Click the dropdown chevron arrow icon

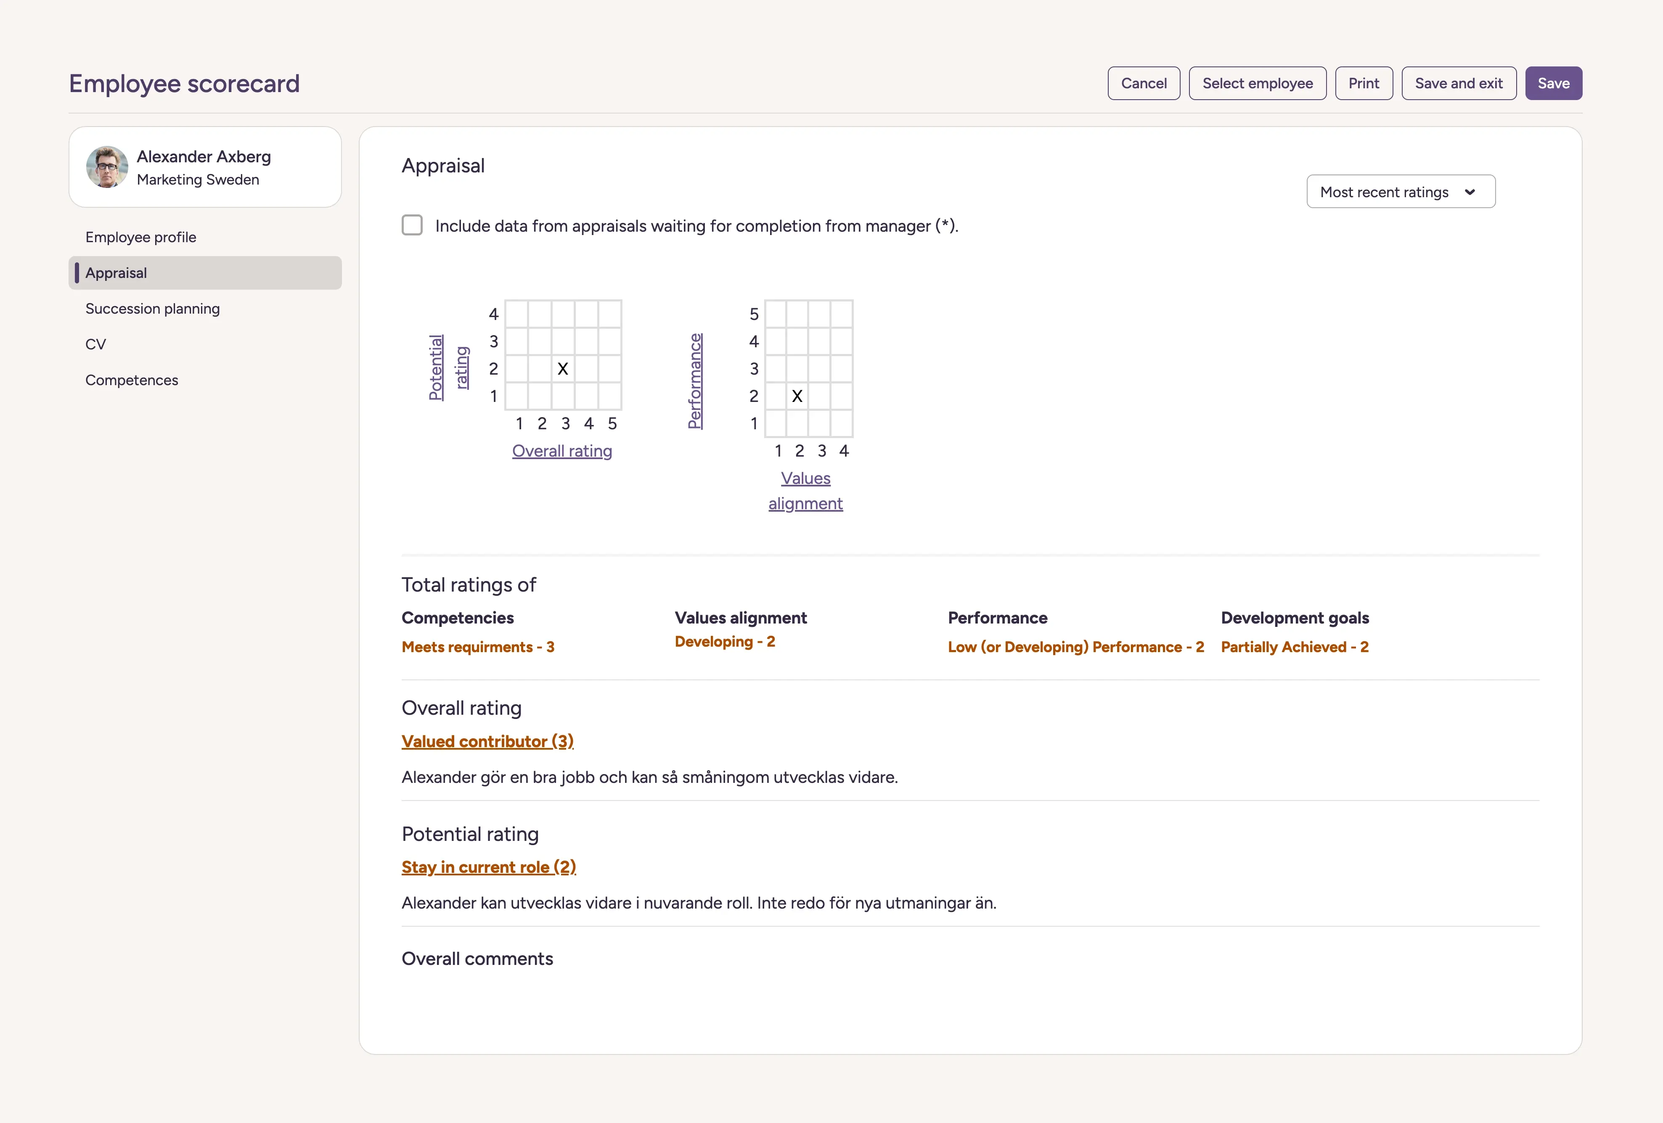1470,192
